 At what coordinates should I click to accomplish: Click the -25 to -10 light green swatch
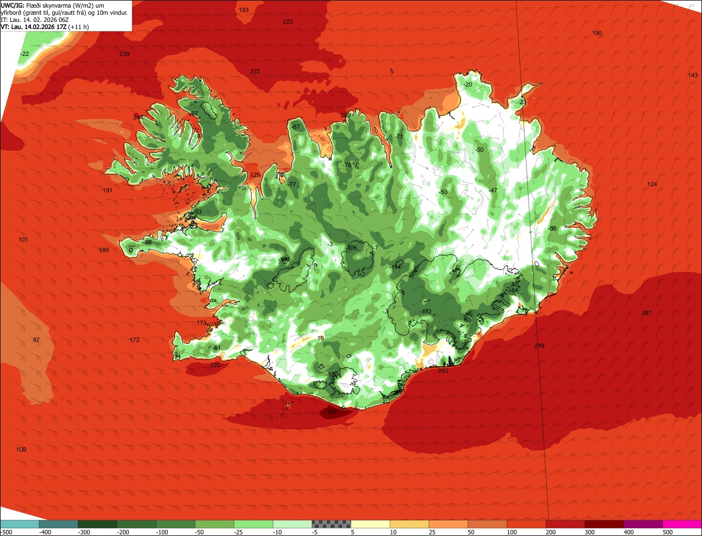click(x=253, y=524)
